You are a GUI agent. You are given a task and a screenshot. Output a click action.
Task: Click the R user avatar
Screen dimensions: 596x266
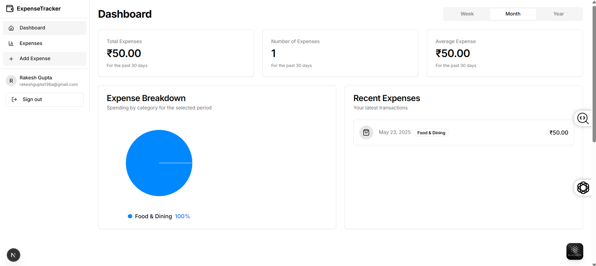11,81
